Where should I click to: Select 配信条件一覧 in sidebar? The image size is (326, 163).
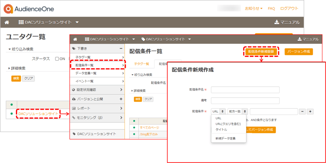pos(97,65)
